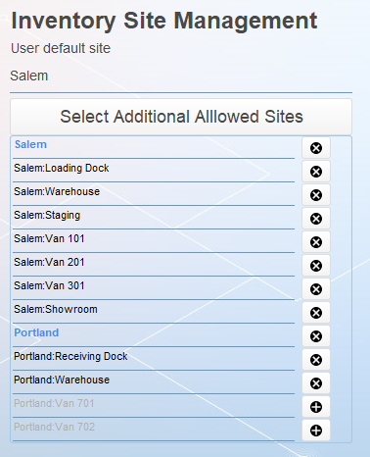Click the Salem:Loading Dock row text
This screenshot has height=457, width=370.
[x=62, y=168]
